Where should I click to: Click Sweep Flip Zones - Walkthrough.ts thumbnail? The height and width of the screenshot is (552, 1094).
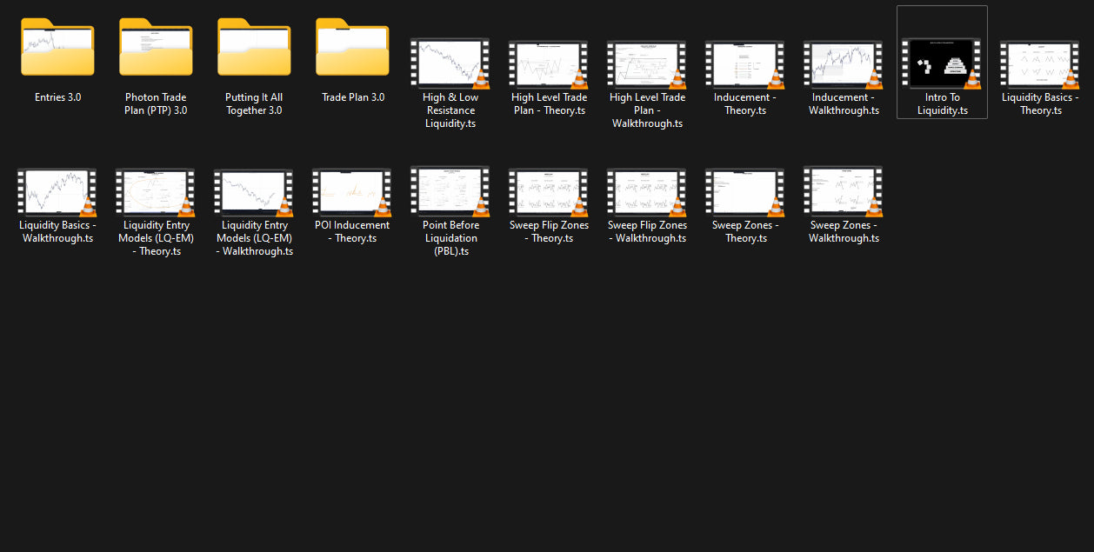coord(647,191)
